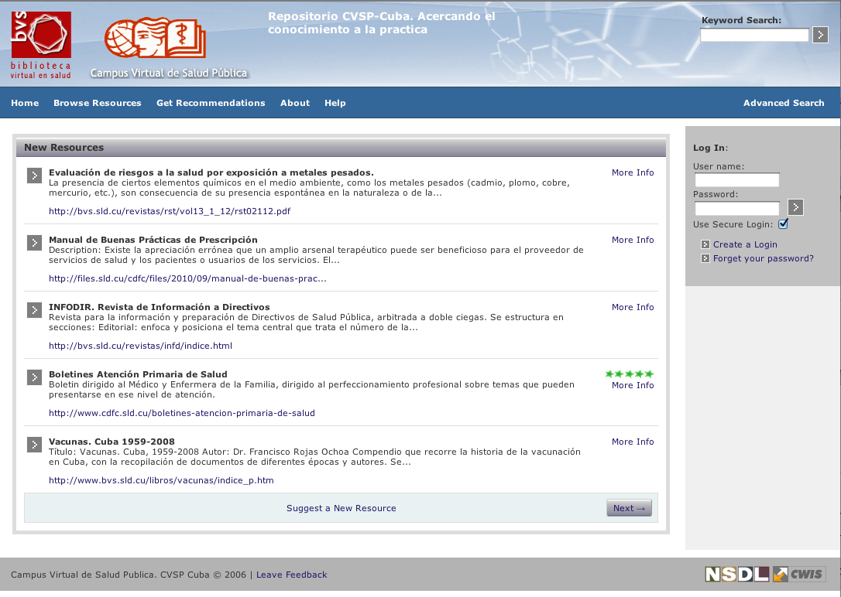The image size is (841, 597).
Task: Toggle the Use Secure Login checkbox
Action: pos(783,224)
